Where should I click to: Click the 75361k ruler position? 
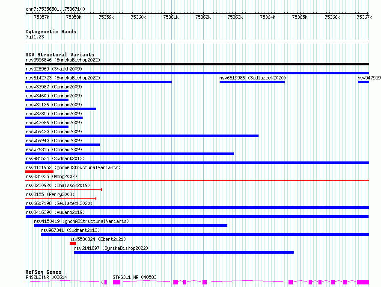171,17
